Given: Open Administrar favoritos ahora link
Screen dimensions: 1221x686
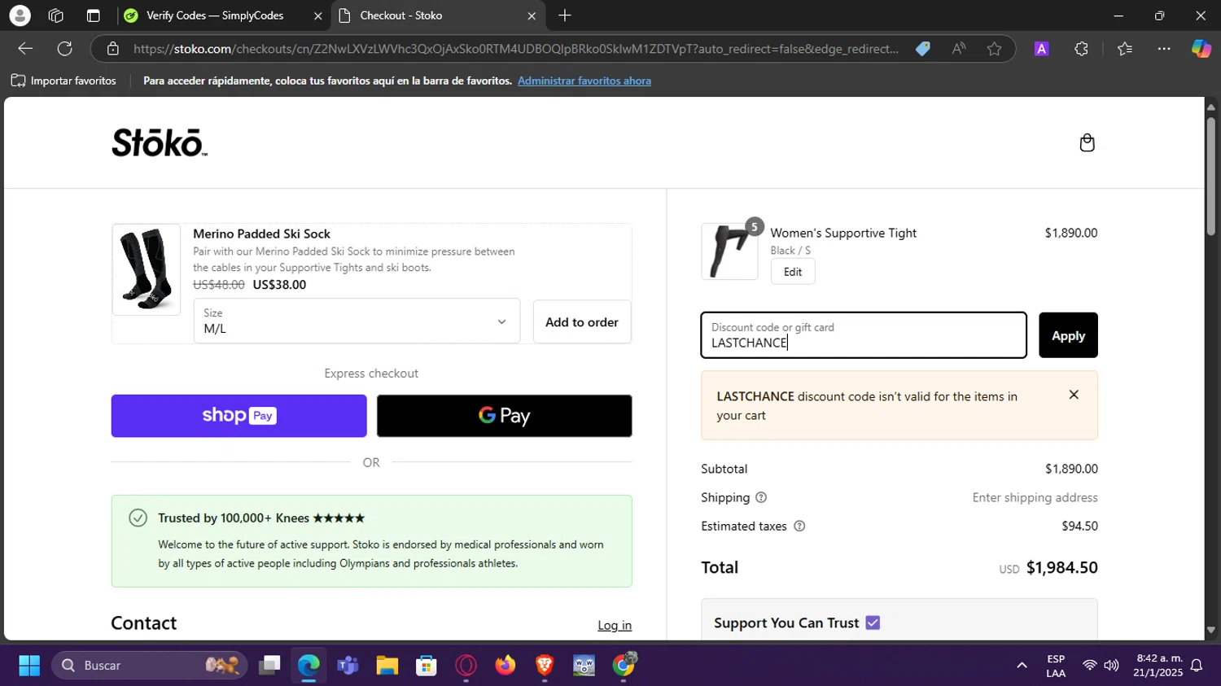Looking at the screenshot, I should click(584, 81).
